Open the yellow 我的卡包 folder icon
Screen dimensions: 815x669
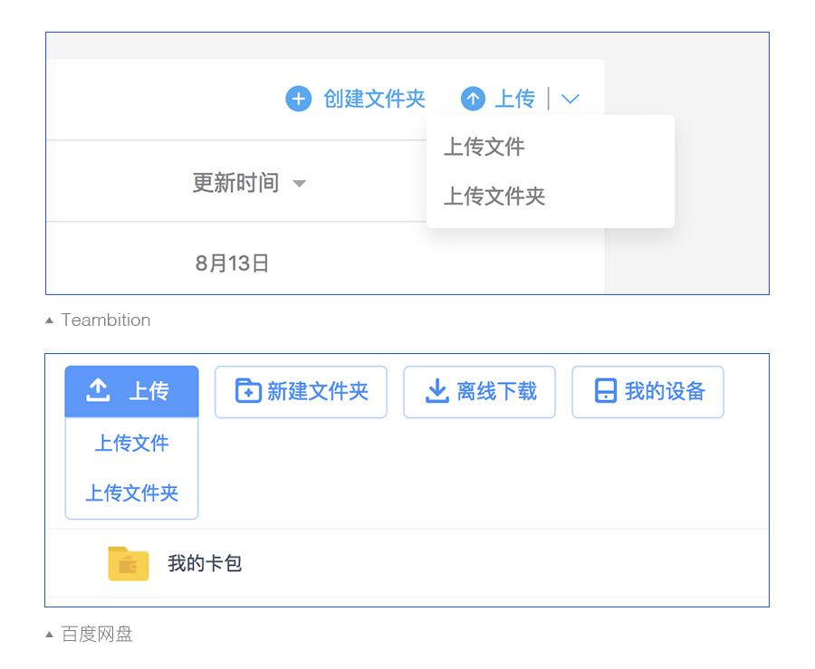pos(128,563)
